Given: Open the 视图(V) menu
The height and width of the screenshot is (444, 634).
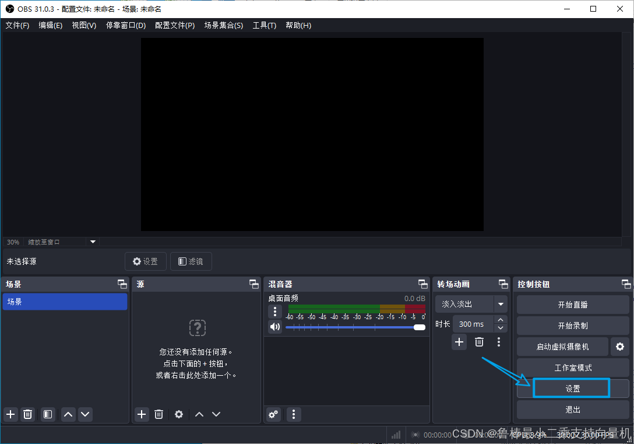Looking at the screenshot, I should [84, 26].
